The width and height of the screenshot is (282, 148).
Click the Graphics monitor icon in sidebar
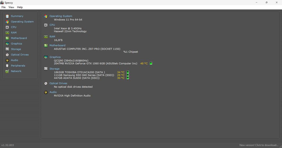[x=7, y=44]
